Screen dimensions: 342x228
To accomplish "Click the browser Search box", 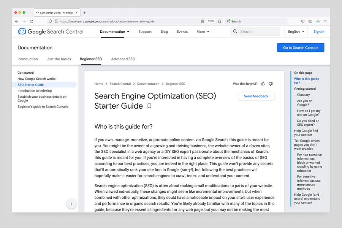I will [x=256, y=21].
